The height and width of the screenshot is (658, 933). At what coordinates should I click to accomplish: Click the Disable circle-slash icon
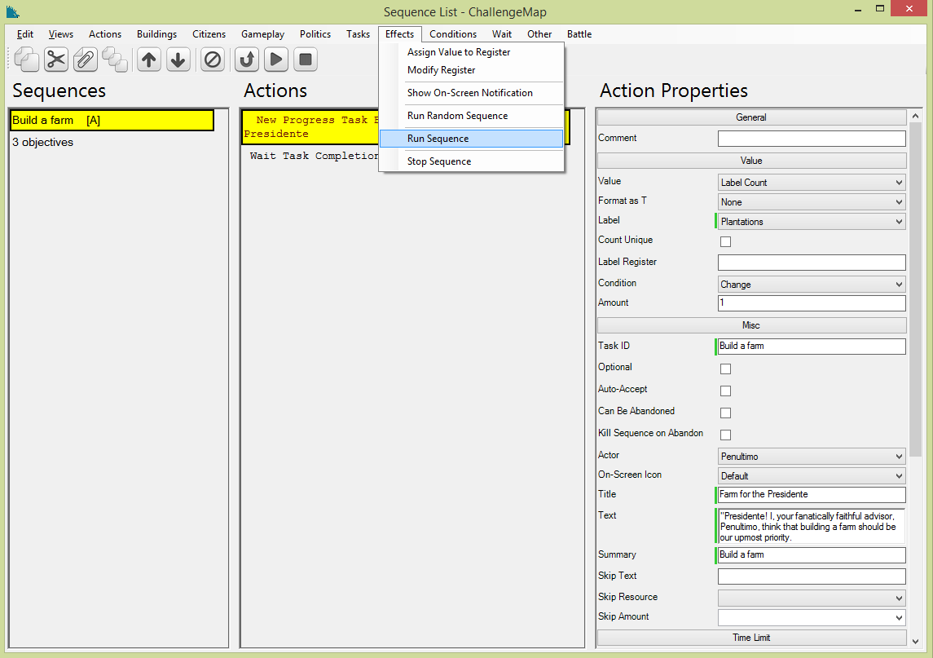pos(213,60)
